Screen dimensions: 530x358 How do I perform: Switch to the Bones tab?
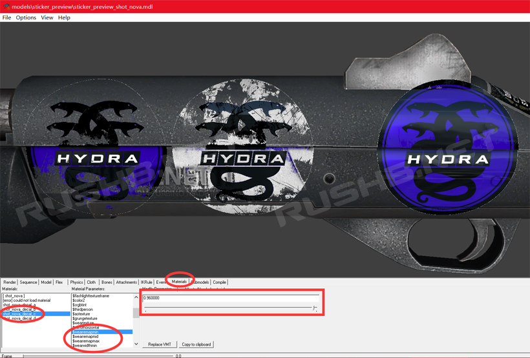pos(107,282)
